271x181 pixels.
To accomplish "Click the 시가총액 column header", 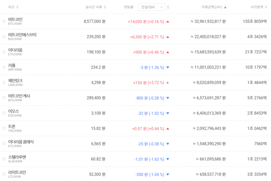I will pos(257,7).
